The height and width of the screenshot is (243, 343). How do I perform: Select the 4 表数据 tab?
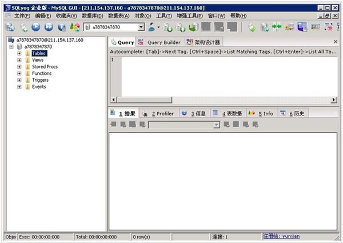click(228, 114)
